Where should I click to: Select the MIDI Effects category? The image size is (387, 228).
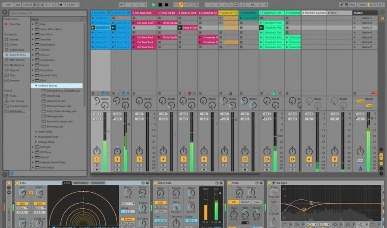17,60
